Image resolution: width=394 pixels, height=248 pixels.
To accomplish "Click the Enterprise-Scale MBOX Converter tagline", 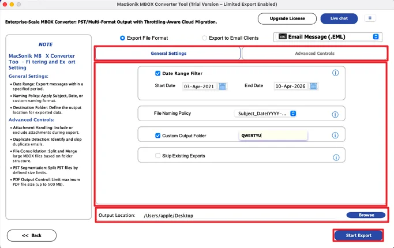I will 111,22.
